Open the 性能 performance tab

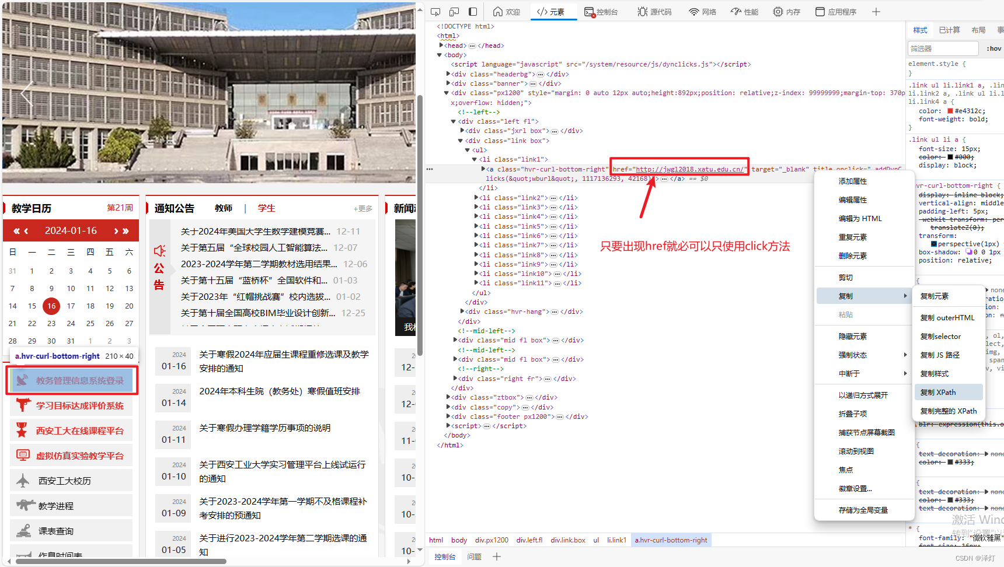[x=745, y=12]
